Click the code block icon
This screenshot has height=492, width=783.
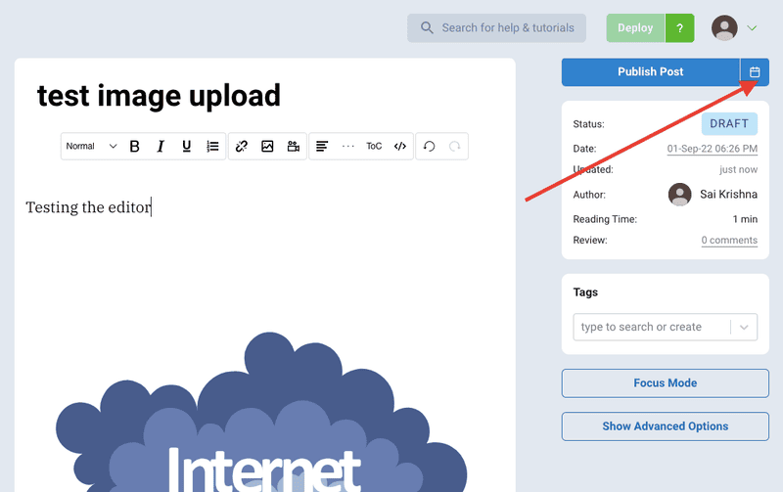click(x=400, y=147)
